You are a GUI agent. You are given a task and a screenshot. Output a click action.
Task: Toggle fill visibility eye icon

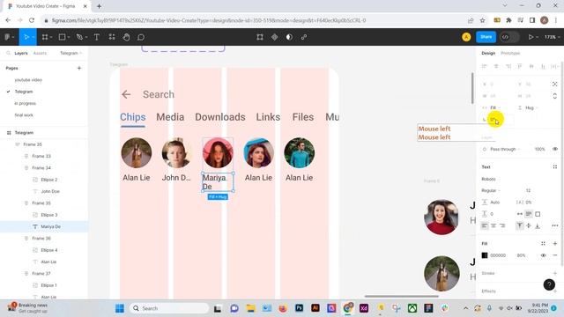click(x=543, y=255)
